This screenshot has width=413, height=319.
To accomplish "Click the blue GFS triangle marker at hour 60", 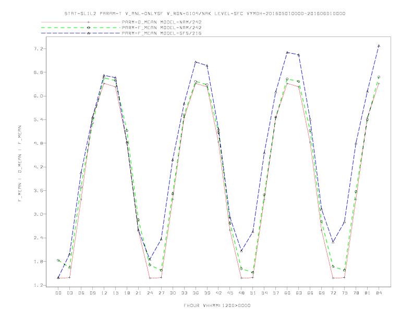I will (287, 52).
